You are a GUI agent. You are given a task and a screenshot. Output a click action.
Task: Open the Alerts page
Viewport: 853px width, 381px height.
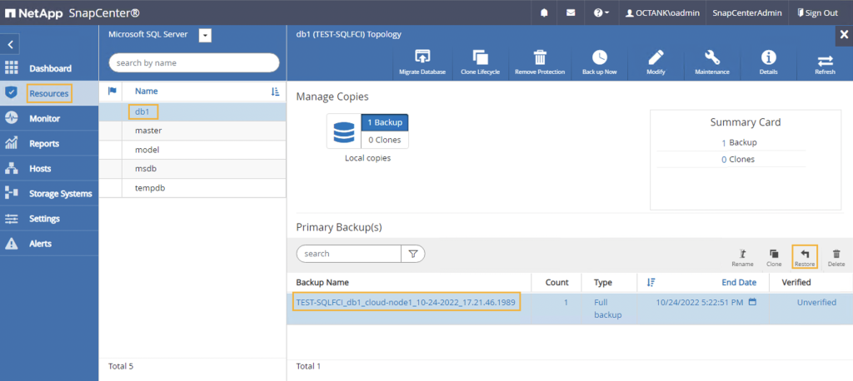(40, 244)
